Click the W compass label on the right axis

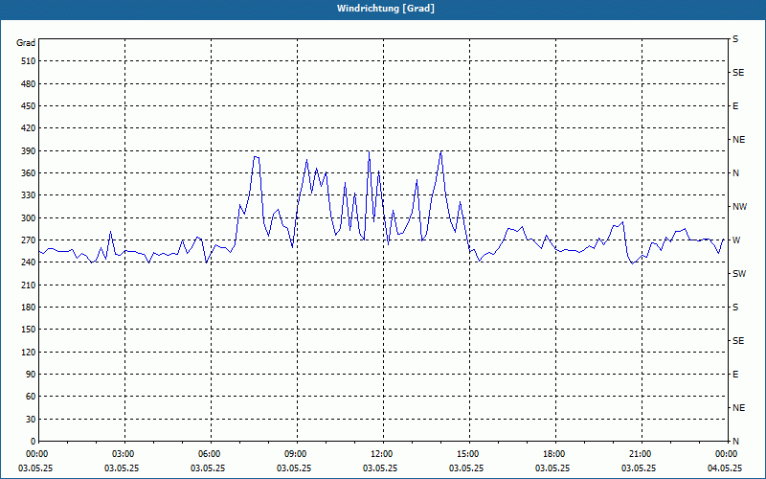[x=736, y=240]
